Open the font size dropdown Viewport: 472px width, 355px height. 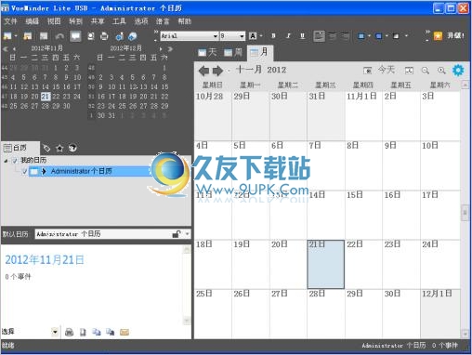(242, 36)
